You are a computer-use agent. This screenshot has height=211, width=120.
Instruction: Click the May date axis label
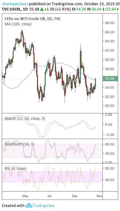coord(25,196)
